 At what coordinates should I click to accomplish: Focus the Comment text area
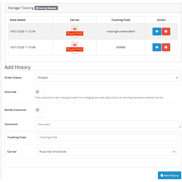click(108, 124)
